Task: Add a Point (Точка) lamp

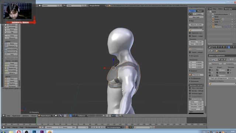Action: [x=11, y=63]
